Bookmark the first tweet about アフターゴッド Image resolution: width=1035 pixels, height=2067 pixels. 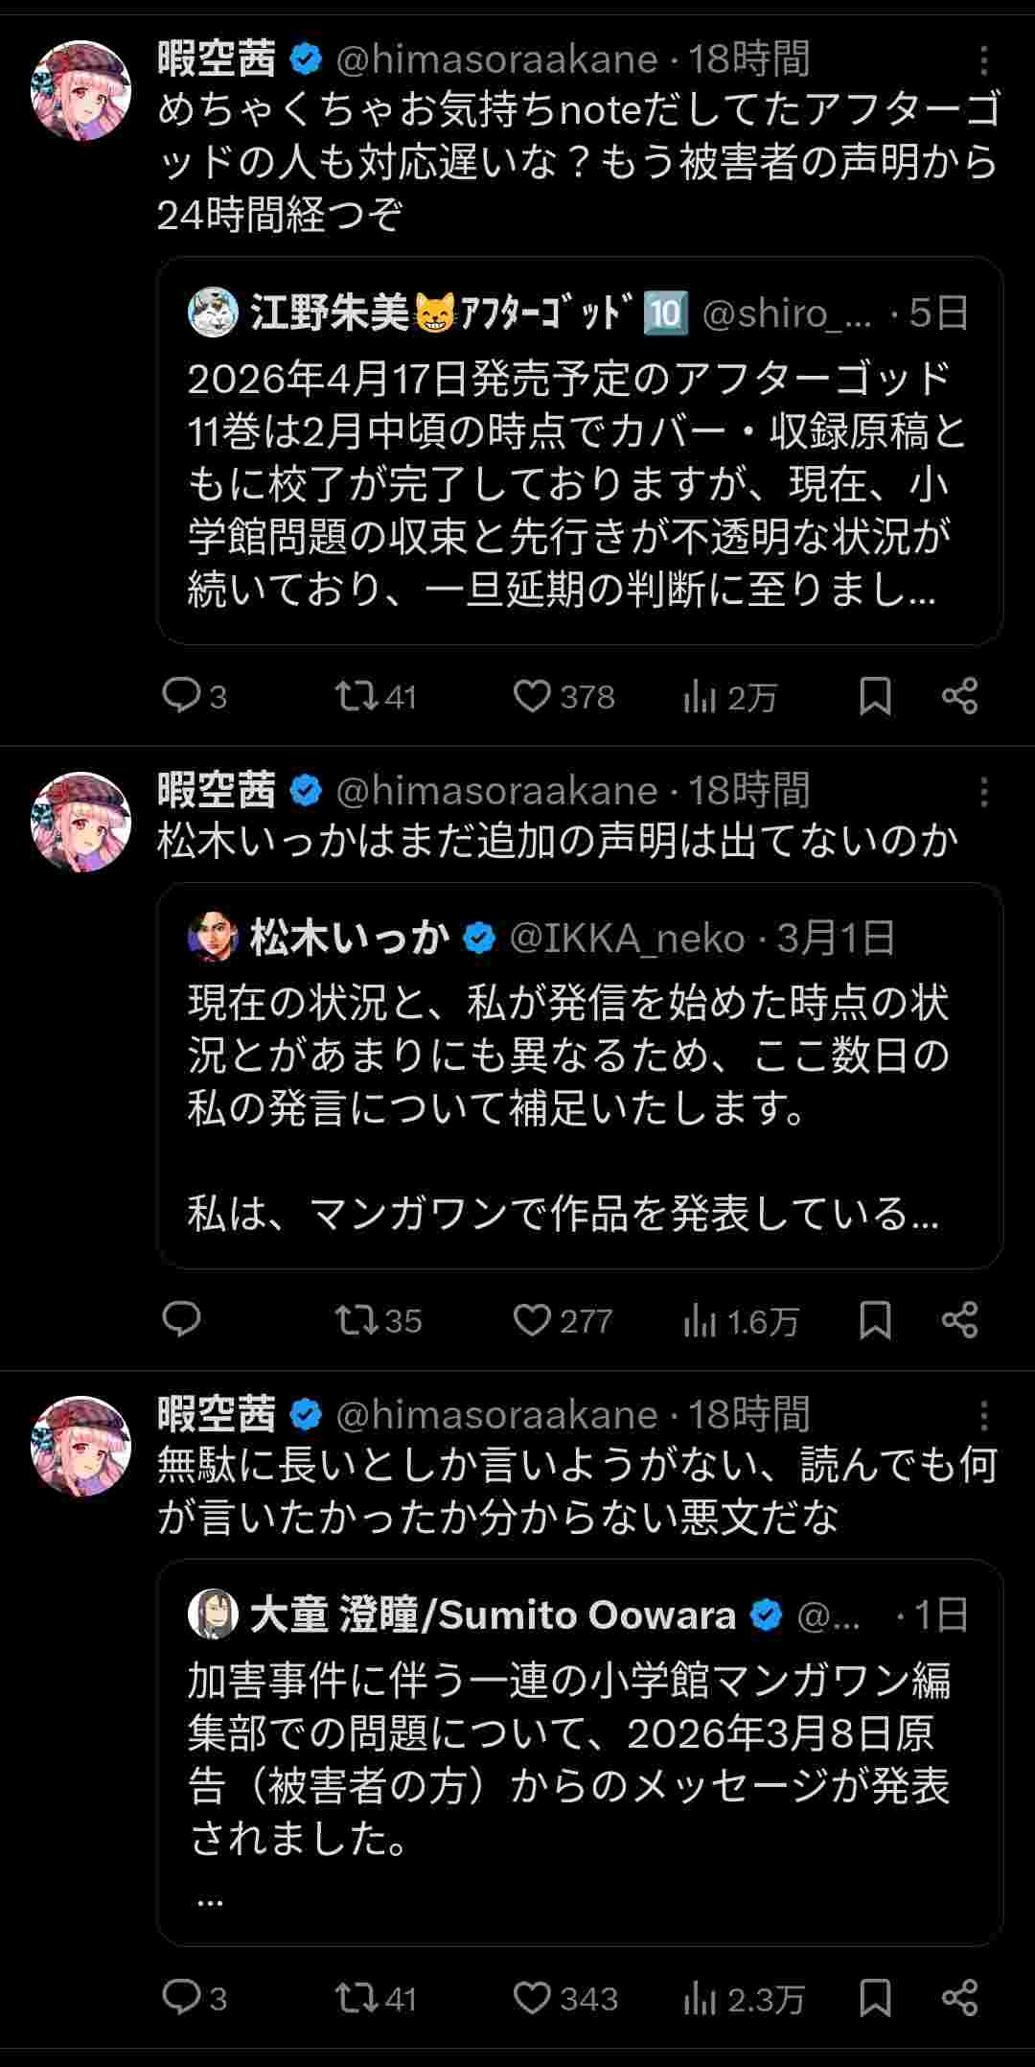[x=875, y=695]
